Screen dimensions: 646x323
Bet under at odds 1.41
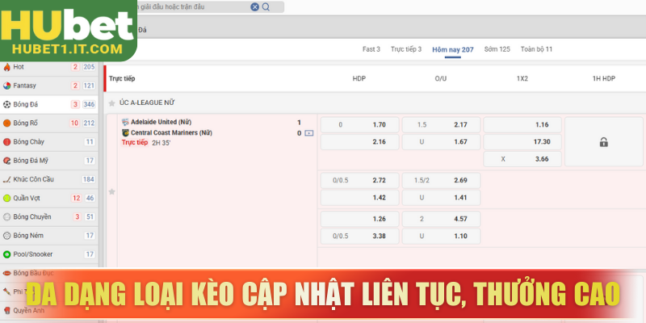coord(441,198)
